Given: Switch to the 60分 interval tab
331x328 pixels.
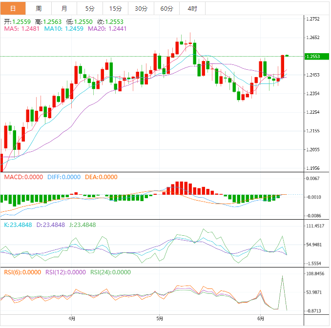Looking at the screenshot, I should [166, 9].
